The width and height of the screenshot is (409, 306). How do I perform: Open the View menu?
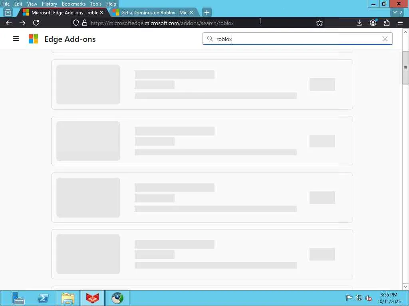coord(32,4)
